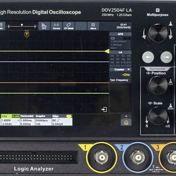The height and width of the screenshot is (176, 176).
Task: Push the right arrow round button
Action: [x=166, y=57]
